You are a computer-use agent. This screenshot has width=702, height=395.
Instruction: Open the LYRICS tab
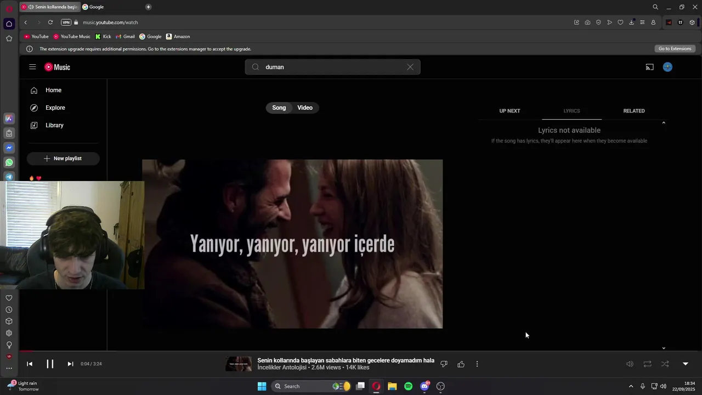click(x=571, y=111)
